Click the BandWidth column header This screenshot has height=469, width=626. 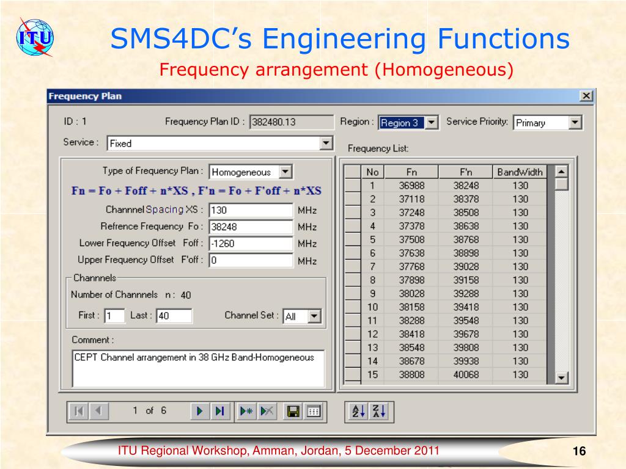520,172
